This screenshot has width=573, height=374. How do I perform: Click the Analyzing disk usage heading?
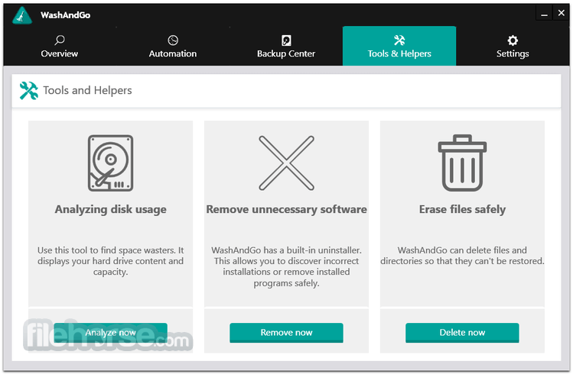(110, 209)
